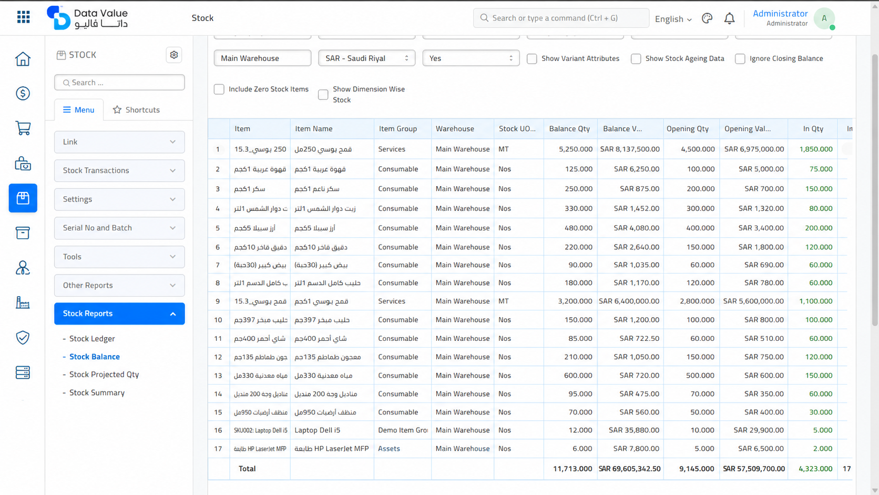This screenshot has width=879, height=495.
Task: Tick Ignore Closing Balance checkbox
Action: 740,58
